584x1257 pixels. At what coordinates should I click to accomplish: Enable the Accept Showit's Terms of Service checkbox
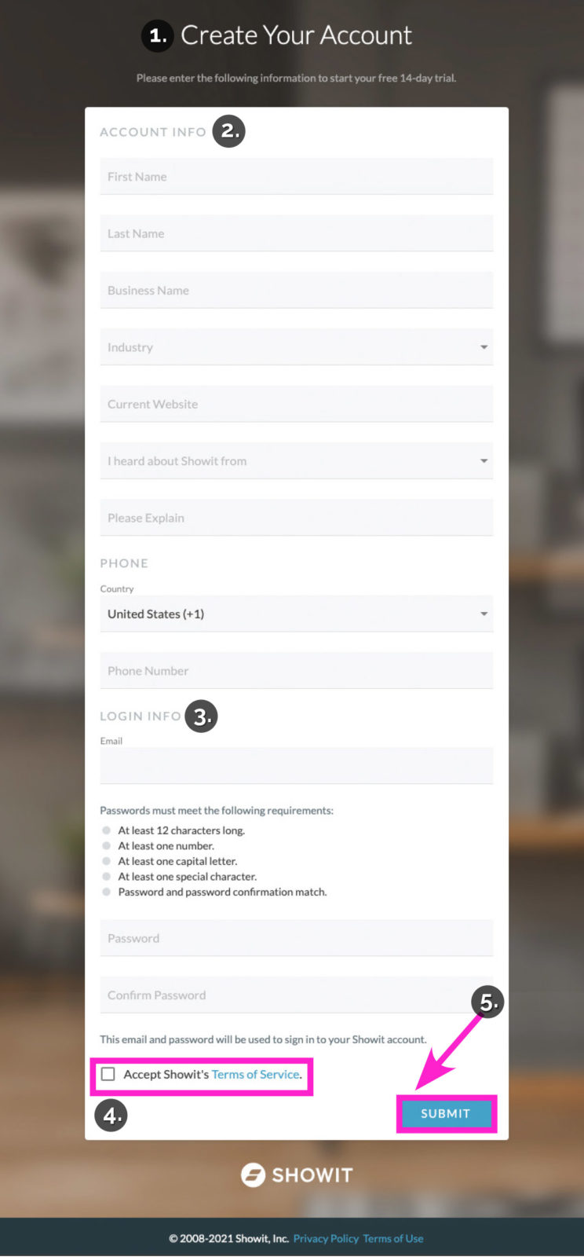tap(108, 1073)
